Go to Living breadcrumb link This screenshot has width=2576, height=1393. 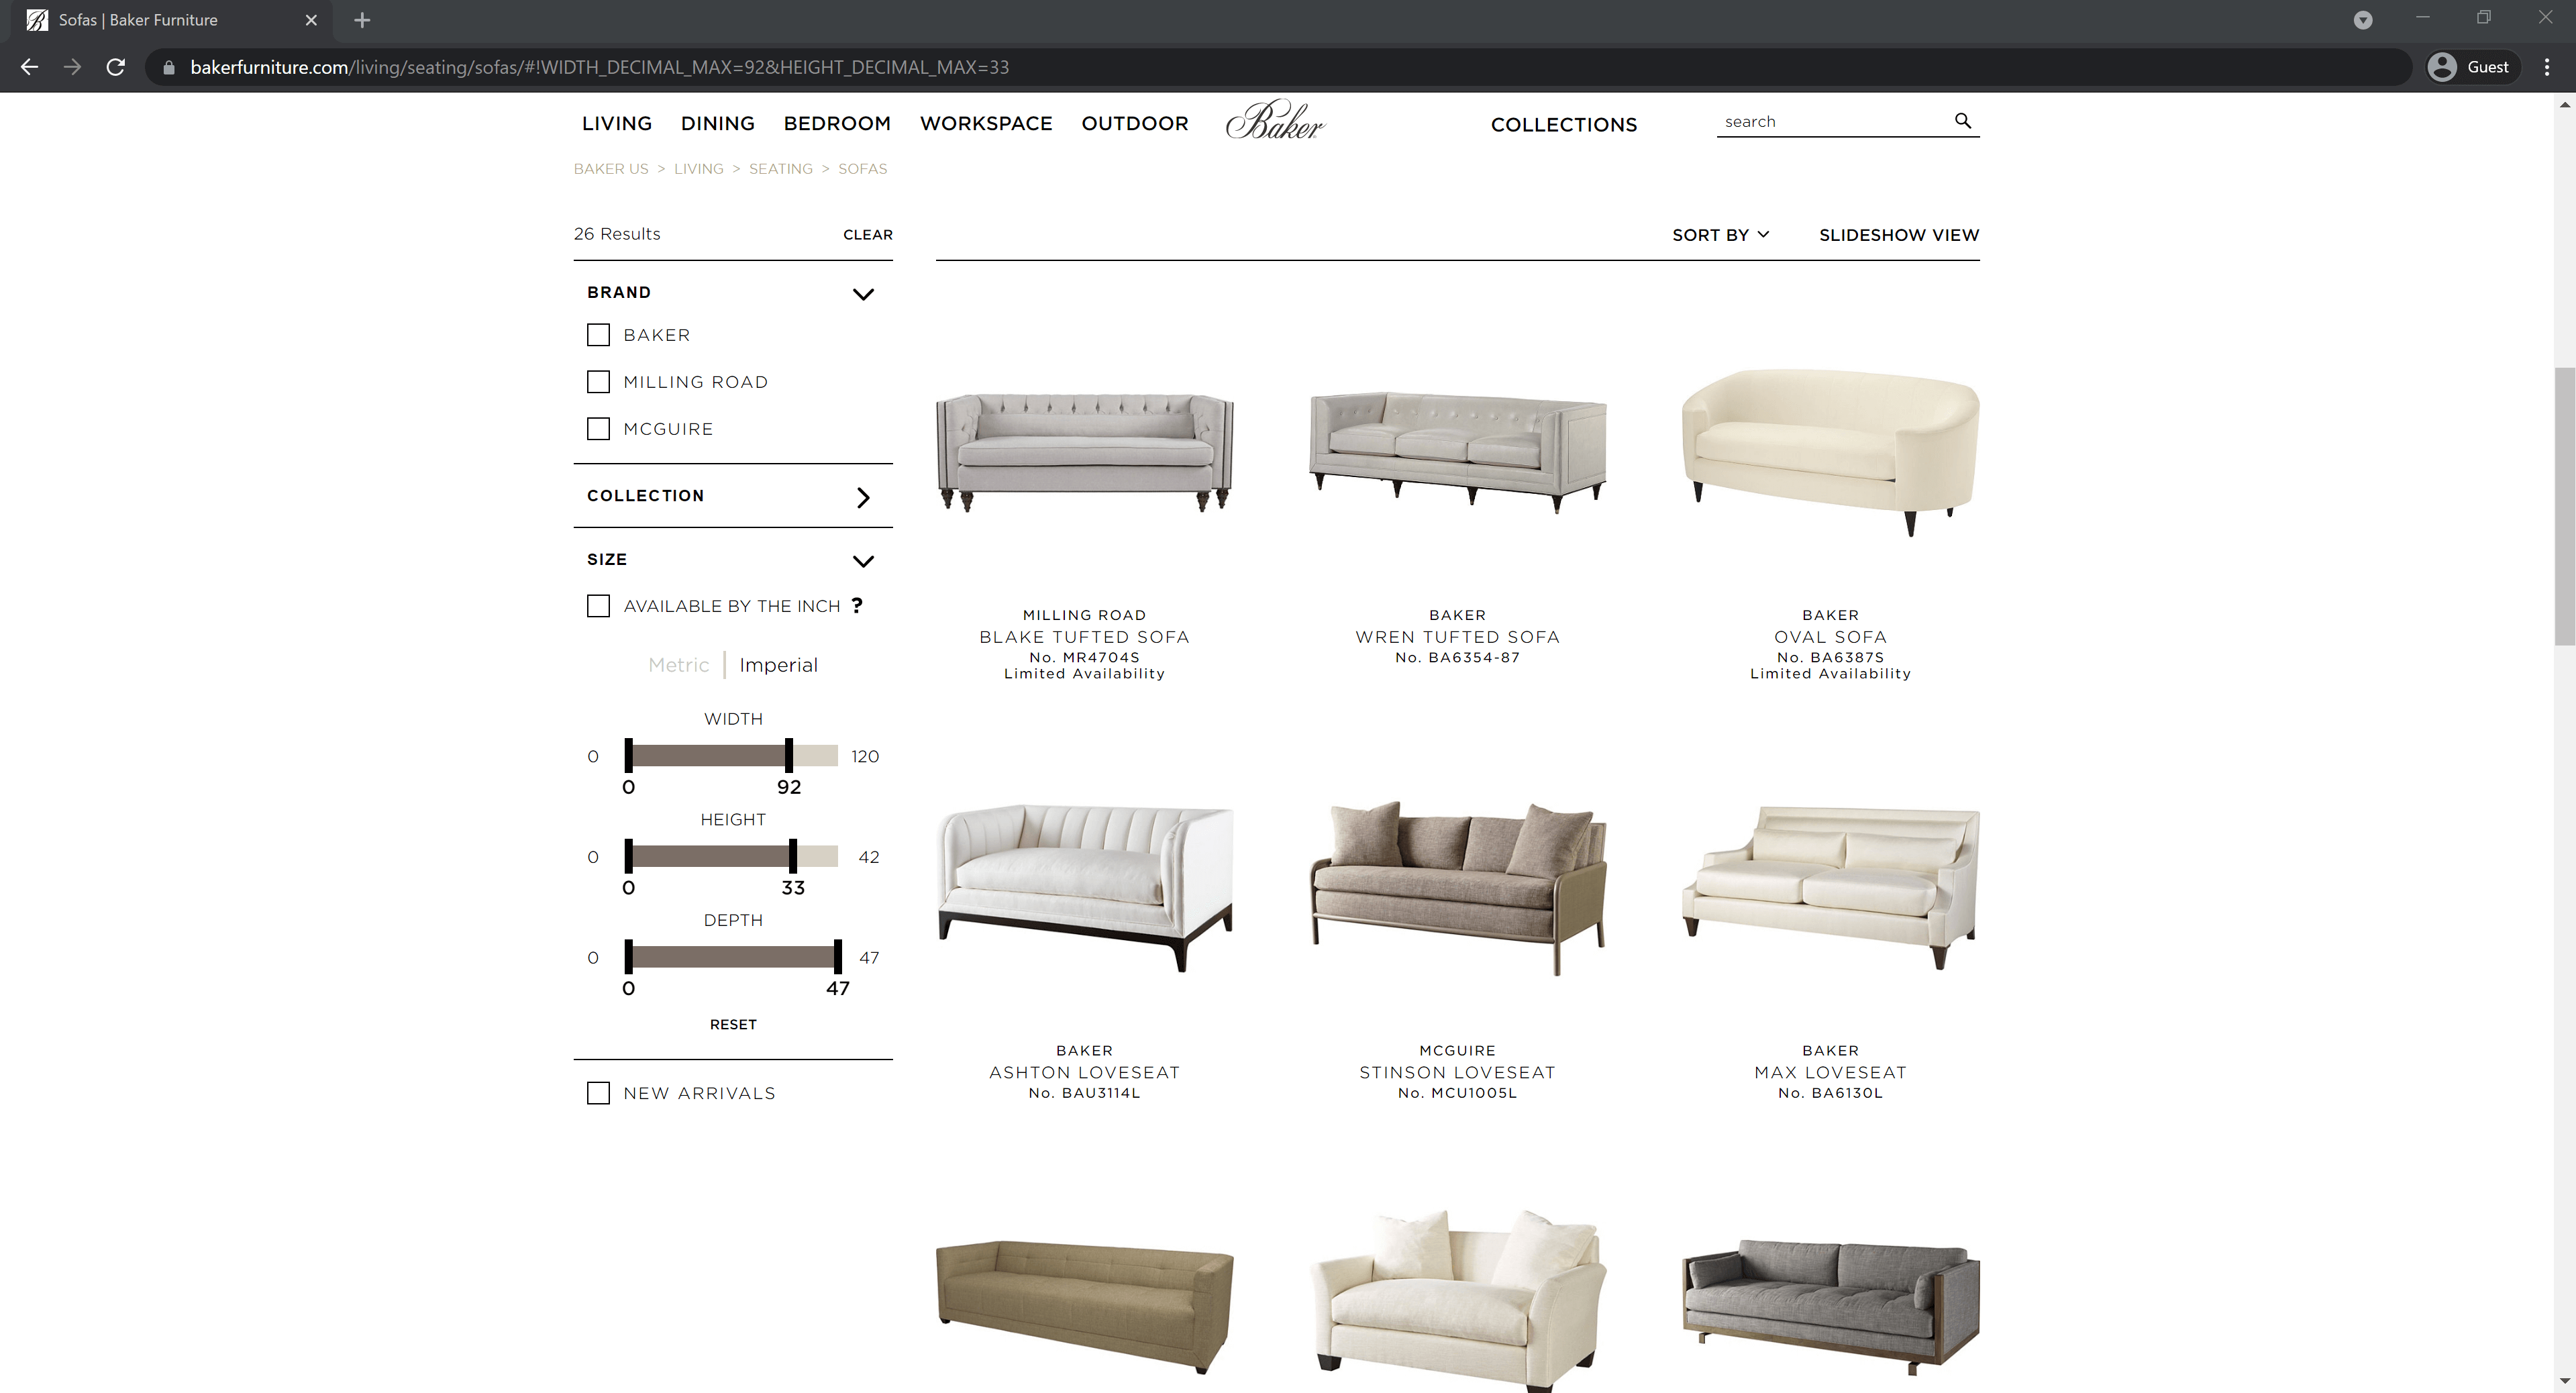click(699, 169)
